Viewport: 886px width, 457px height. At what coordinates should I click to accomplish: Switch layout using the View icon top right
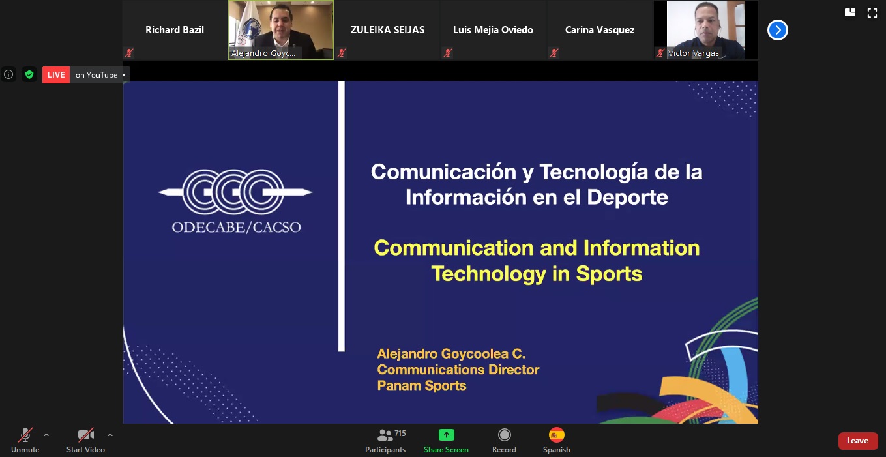point(849,12)
